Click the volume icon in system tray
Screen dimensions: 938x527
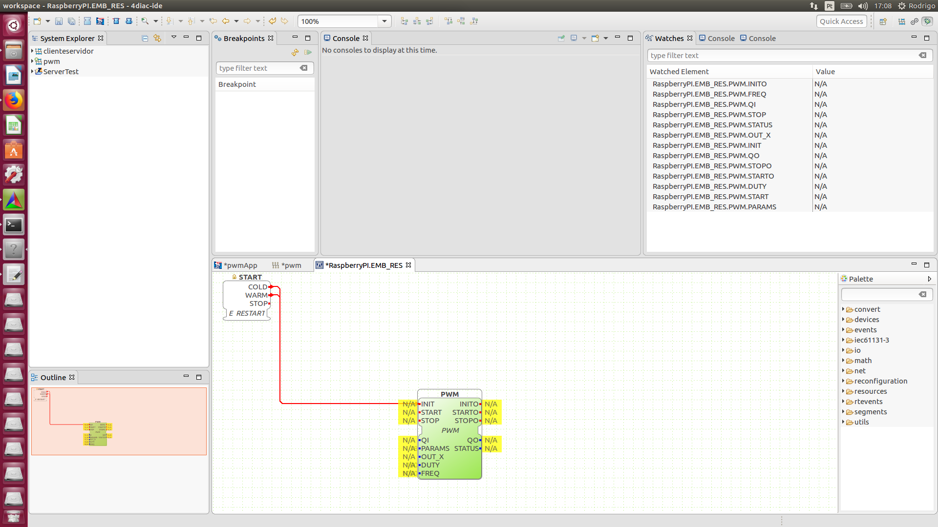pyautogui.click(x=863, y=6)
